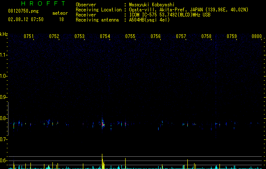Image resolution: width=266 pixels, height=169 pixels.
Task: Click the 0754 time marker
Action: point(105,36)
